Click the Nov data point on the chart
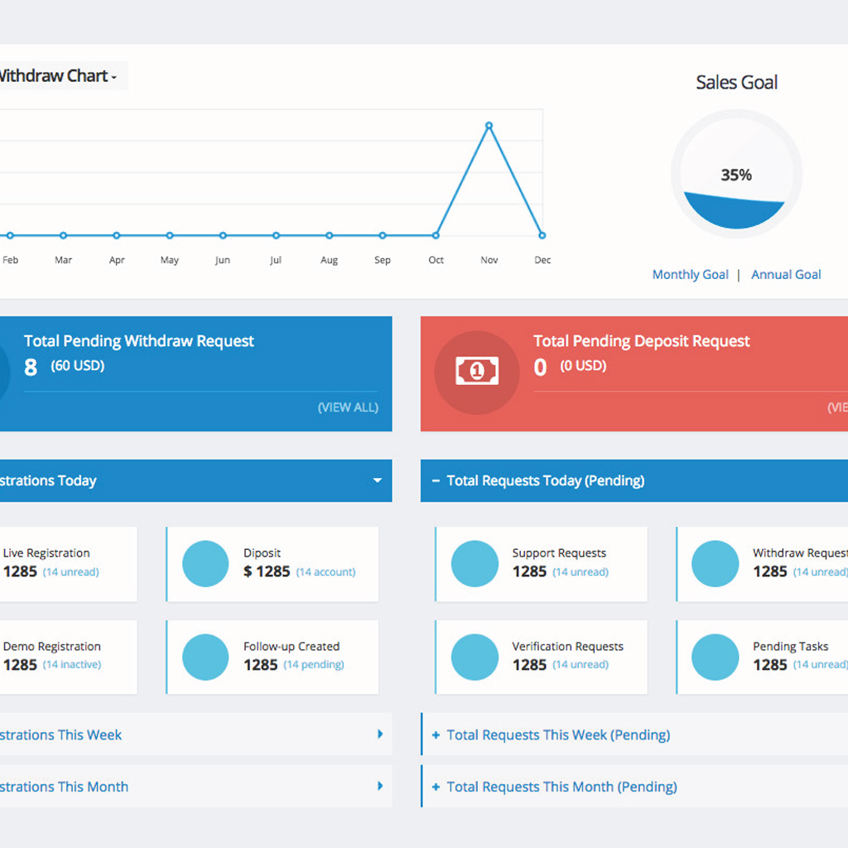Image resolution: width=848 pixels, height=848 pixels. tap(489, 125)
